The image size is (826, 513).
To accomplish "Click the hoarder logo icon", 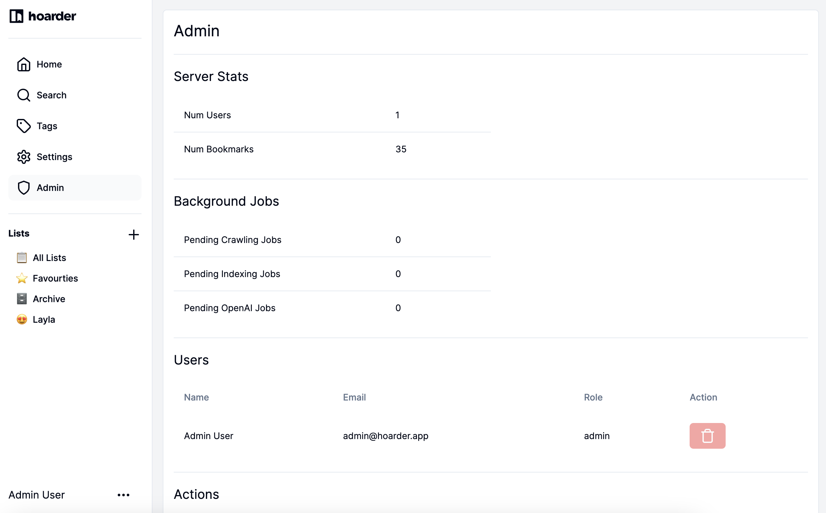I will (16, 16).
